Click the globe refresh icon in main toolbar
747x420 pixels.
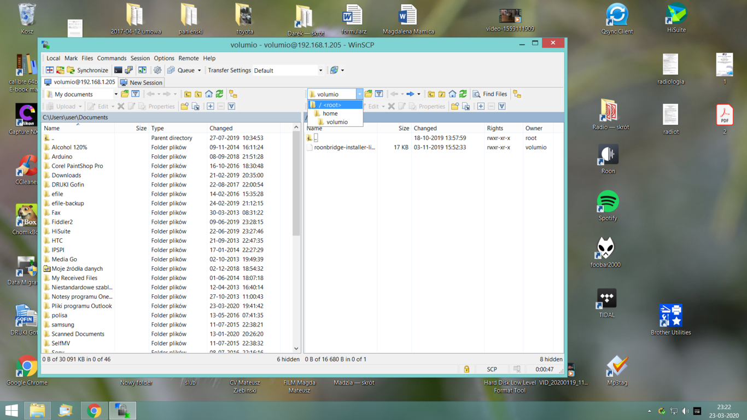(334, 70)
